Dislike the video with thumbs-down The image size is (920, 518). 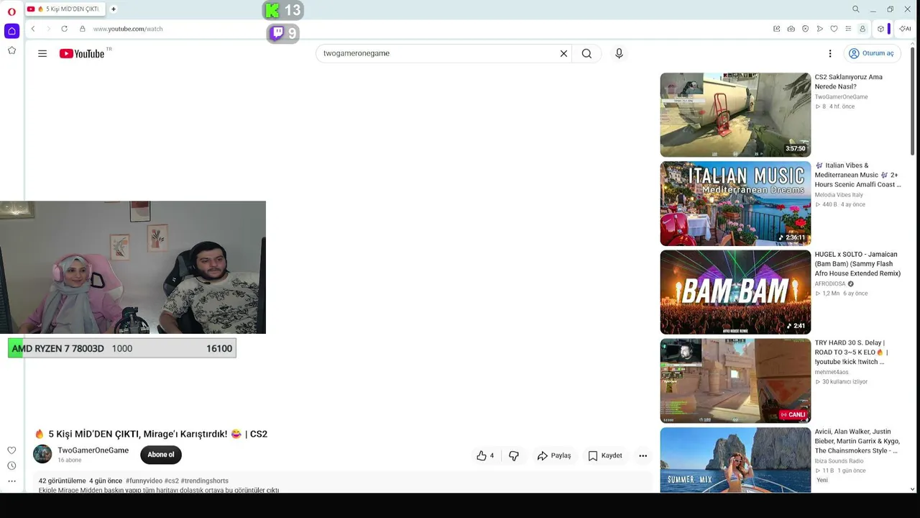click(514, 455)
